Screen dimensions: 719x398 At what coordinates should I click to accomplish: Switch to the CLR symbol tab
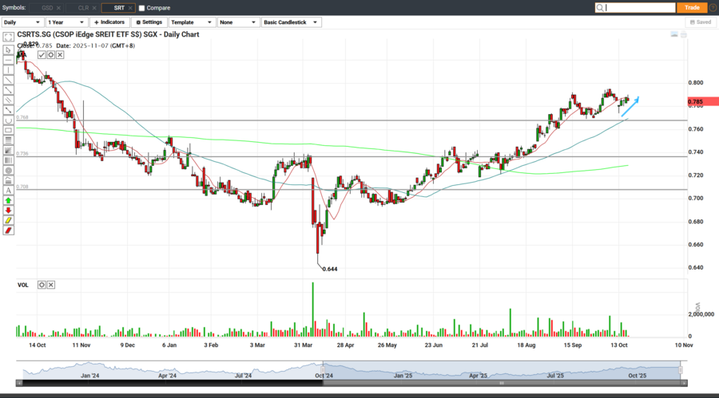(83, 8)
